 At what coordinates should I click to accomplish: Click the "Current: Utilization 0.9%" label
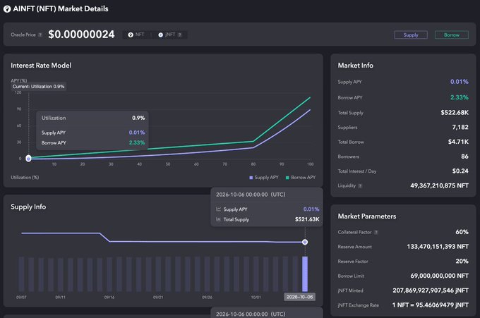click(39, 87)
